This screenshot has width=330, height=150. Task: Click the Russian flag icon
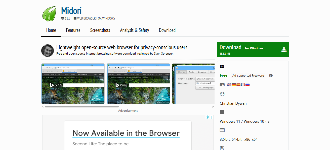coord(247,85)
